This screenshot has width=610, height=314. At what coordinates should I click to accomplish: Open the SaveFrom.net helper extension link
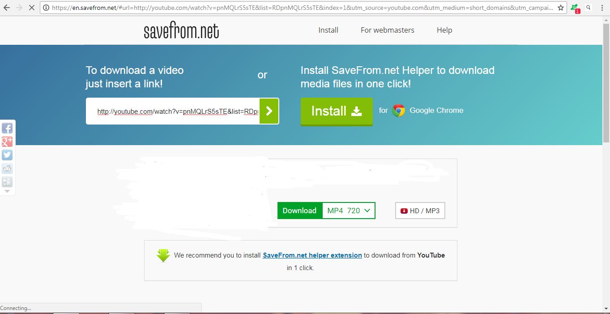[x=312, y=255]
